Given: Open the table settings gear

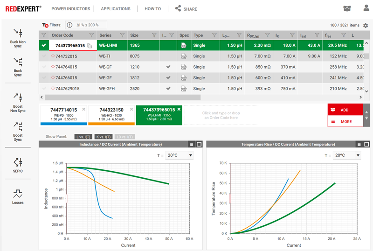Looking at the screenshot, I should point(366,26).
